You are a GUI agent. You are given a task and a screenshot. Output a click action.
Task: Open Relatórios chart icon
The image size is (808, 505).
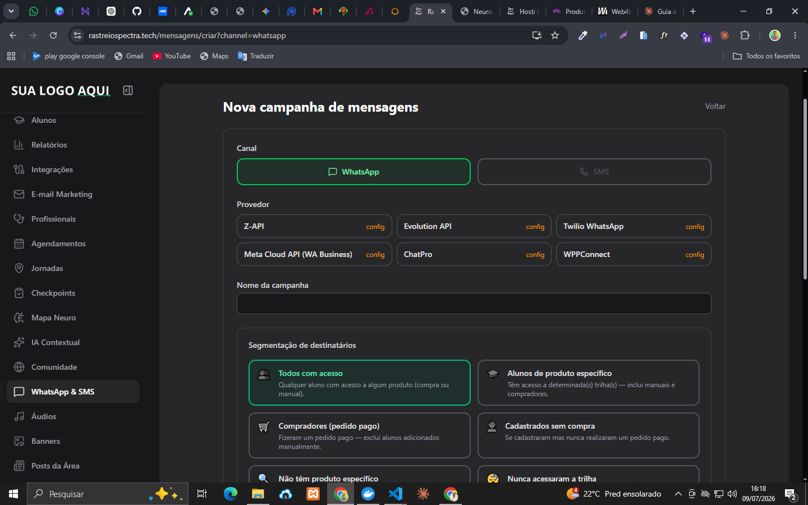pos(19,145)
